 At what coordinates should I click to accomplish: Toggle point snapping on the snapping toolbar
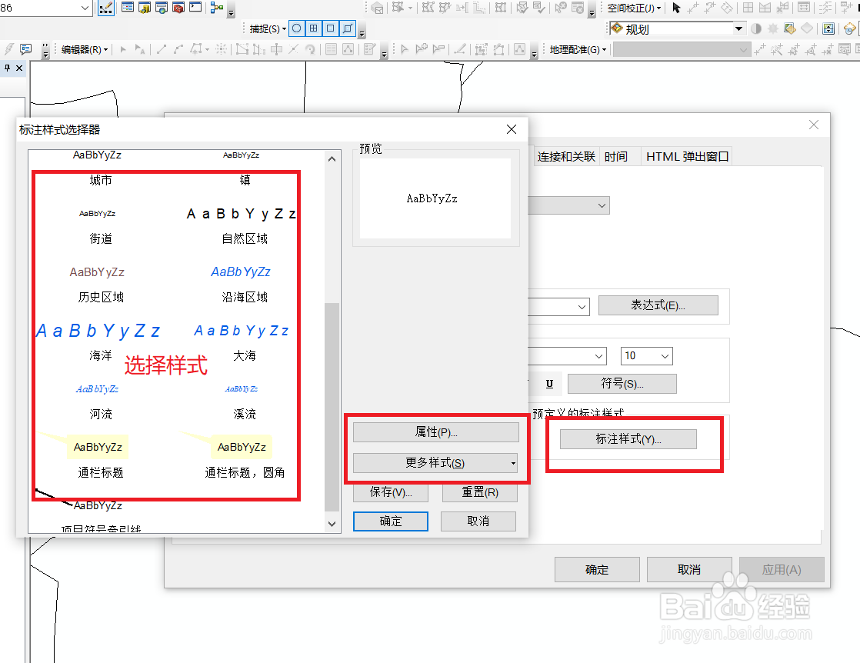coord(297,28)
